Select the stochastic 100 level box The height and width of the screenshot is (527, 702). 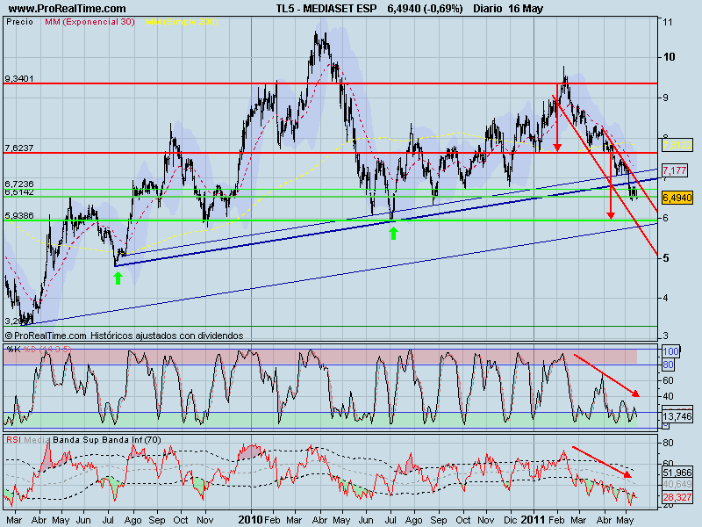670,352
